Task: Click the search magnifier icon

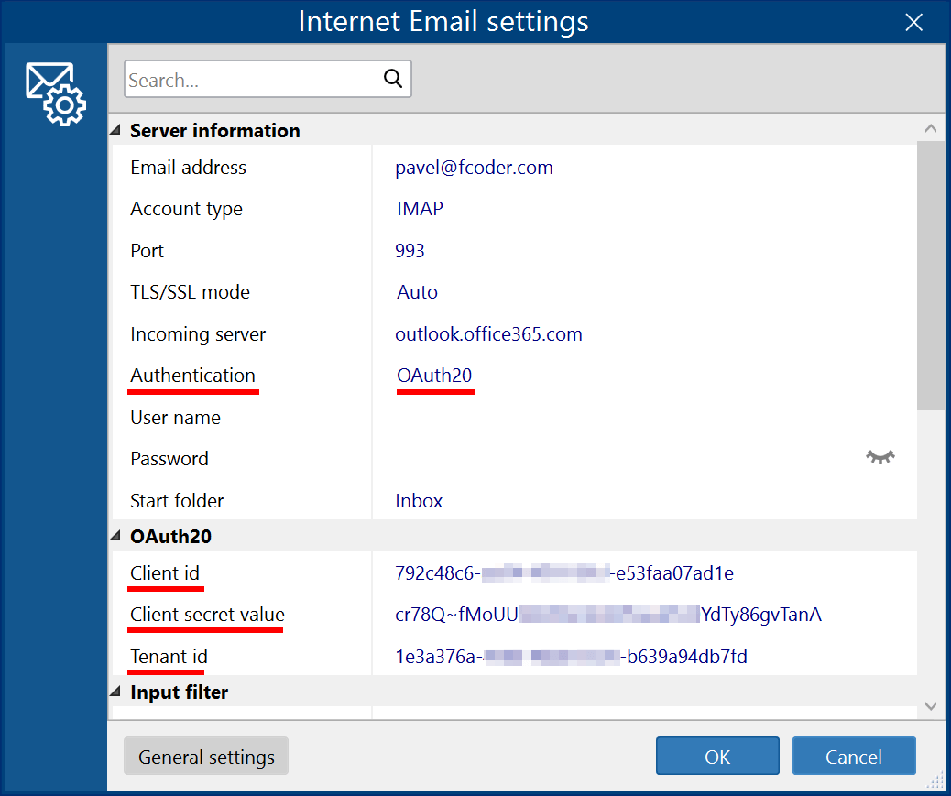Action: [392, 79]
